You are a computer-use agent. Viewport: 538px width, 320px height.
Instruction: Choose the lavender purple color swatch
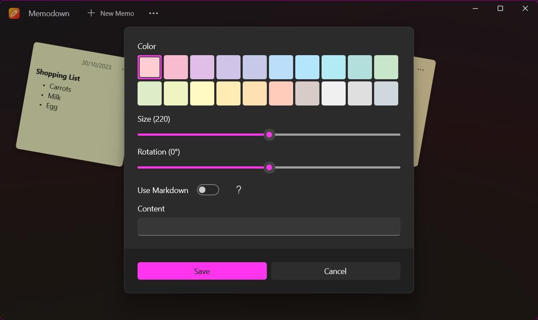(228, 67)
